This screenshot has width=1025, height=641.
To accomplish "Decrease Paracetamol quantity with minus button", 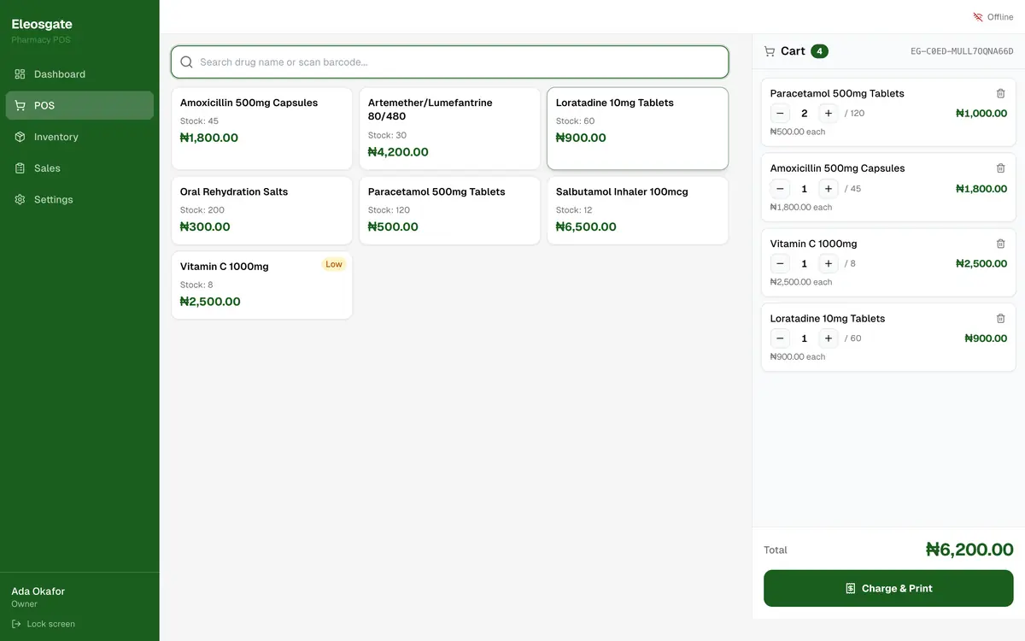I will [780, 114].
